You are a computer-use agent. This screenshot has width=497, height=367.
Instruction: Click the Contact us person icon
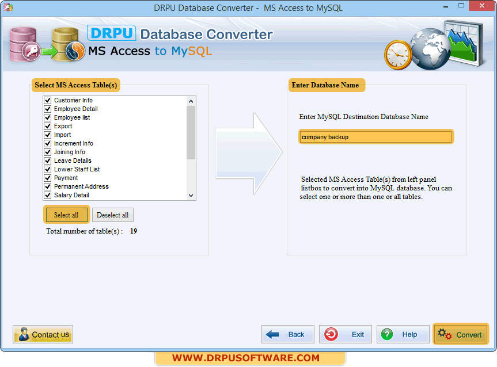coord(24,334)
